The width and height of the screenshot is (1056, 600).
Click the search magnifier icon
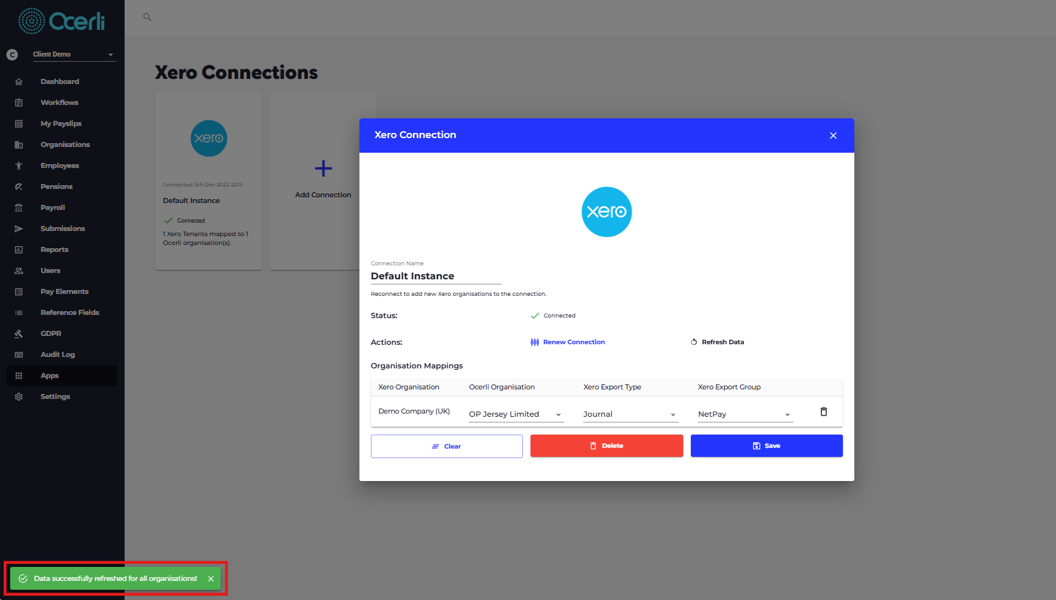(147, 17)
